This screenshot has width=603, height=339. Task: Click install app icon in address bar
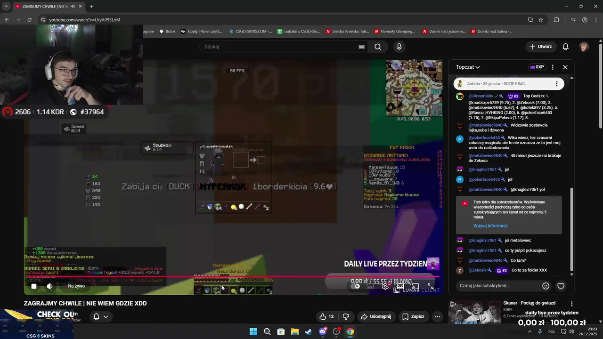pyautogui.click(x=530, y=20)
